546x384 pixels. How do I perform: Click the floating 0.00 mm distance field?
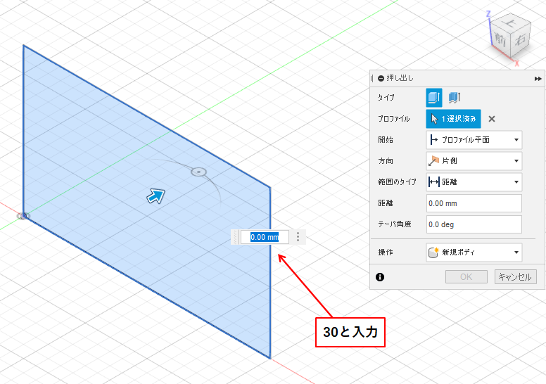(265, 237)
